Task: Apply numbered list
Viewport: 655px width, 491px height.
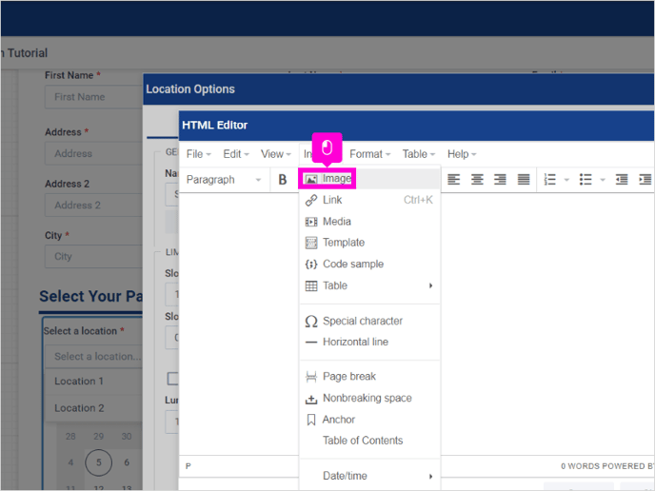Action: click(x=549, y=180)
